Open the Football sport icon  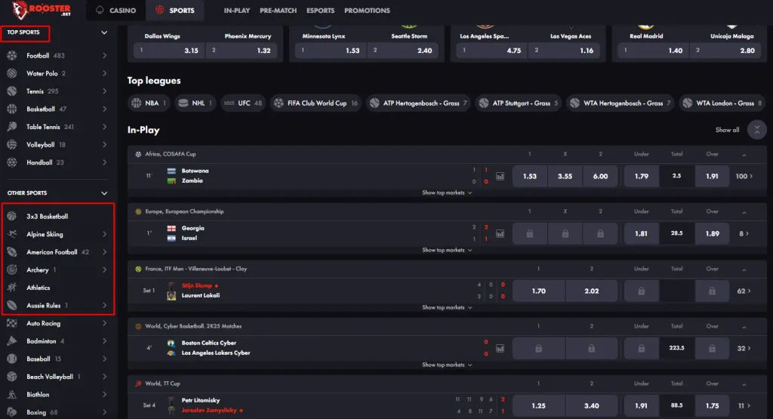pyautogui.click(x=12, y=56)
